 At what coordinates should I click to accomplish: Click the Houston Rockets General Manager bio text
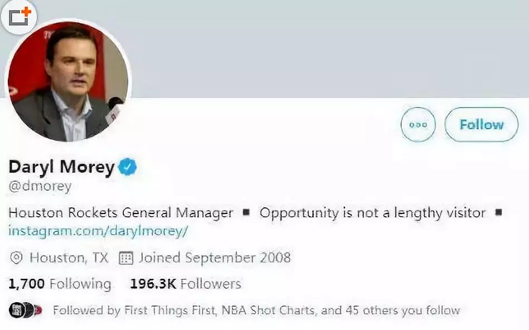pos(121,212)
